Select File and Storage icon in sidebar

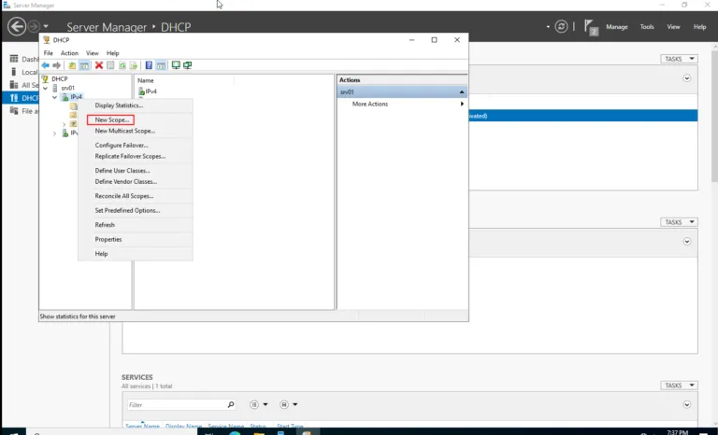(14, 111)
